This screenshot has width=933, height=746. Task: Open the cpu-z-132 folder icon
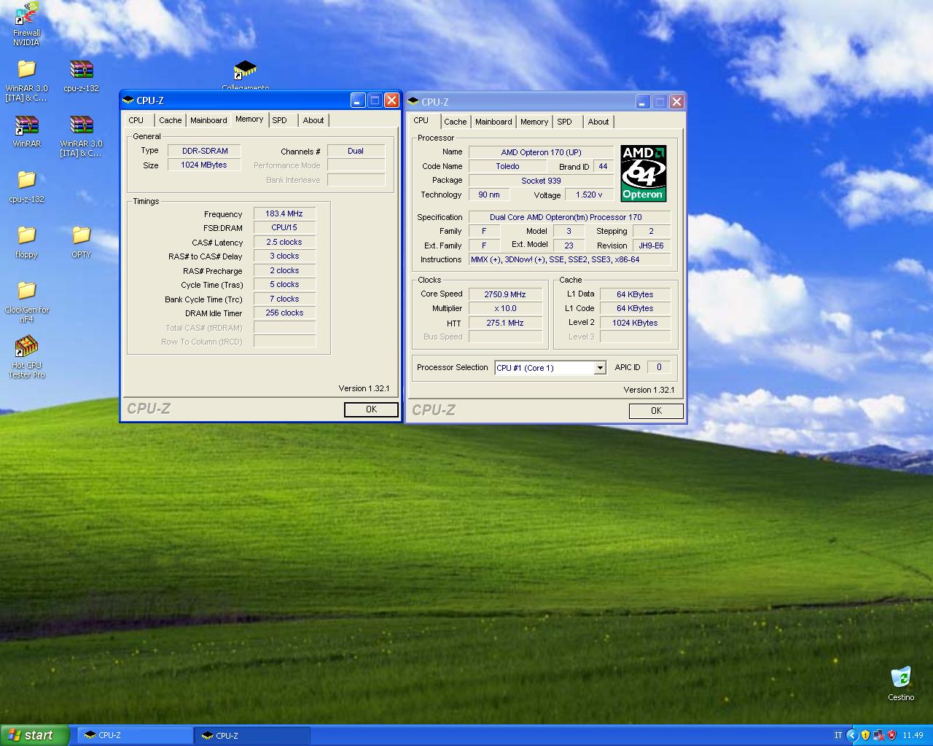coord(26,180)
